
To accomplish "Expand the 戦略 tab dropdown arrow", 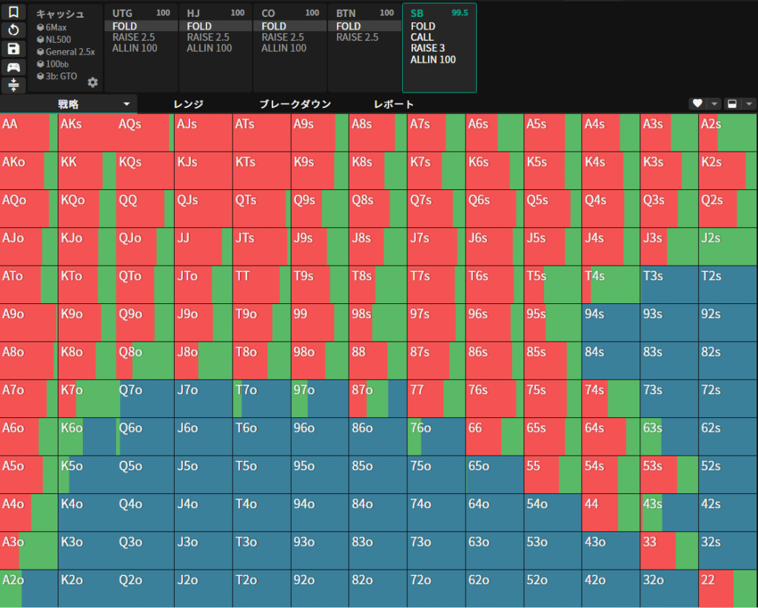I will pos(127,104).
